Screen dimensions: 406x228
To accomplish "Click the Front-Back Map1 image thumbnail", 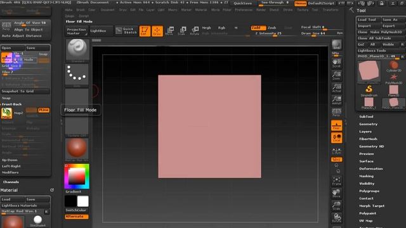I will (6, 113).
